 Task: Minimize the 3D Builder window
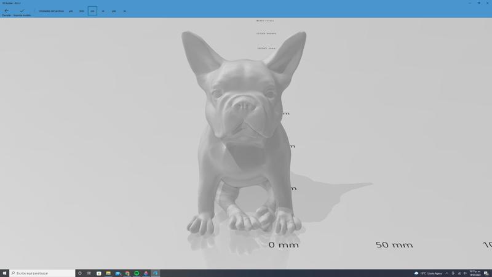click(x=470, y=3)
